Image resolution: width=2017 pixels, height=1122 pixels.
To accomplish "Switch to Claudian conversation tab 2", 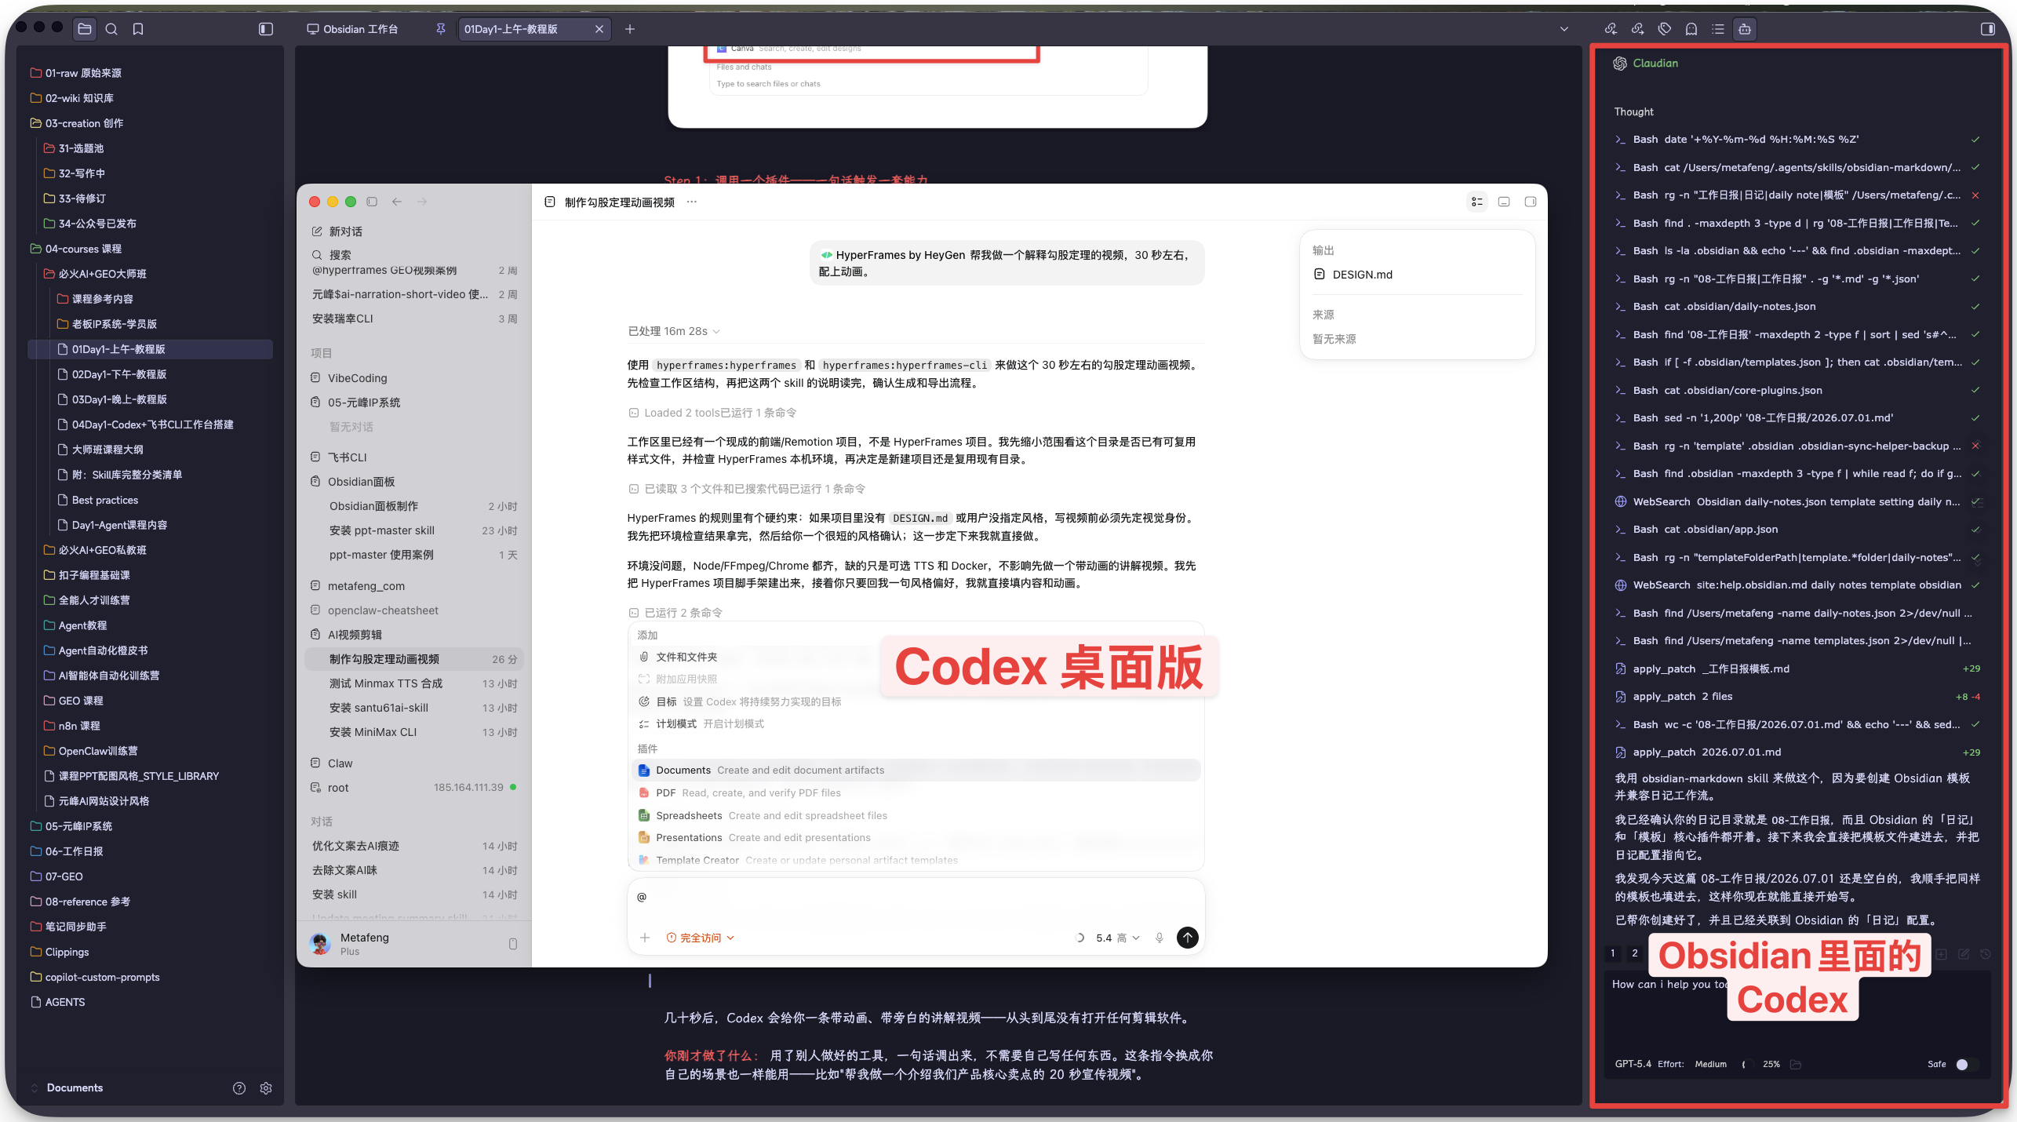I will (x=1635, y=954).
